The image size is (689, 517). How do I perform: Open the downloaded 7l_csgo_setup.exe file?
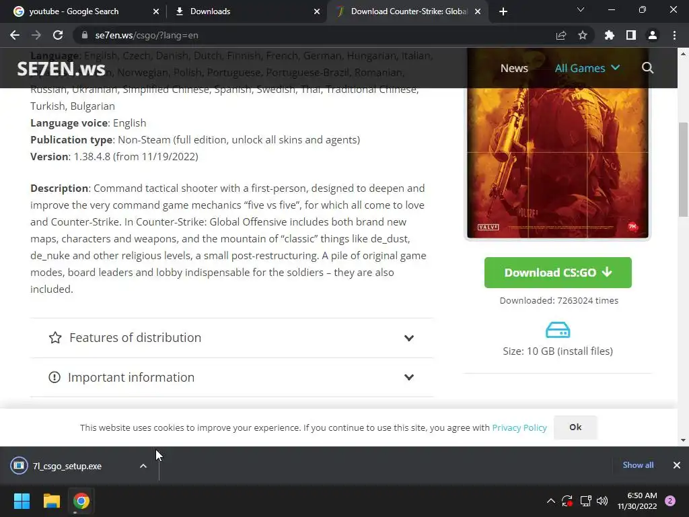click(x=67, y=466)
